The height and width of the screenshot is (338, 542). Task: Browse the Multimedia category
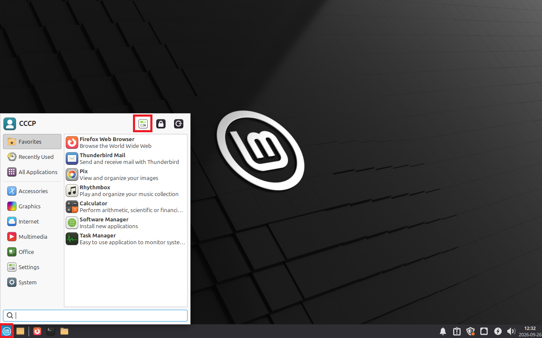(x=32, y=237)
